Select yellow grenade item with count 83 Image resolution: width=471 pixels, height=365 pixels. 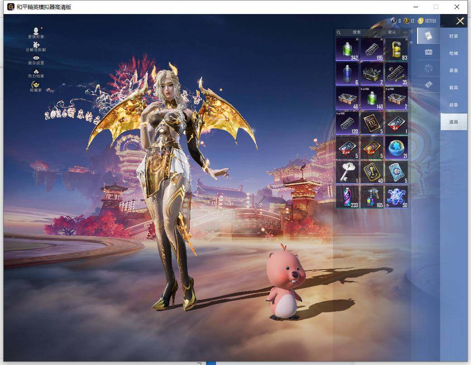coord(397,49)
